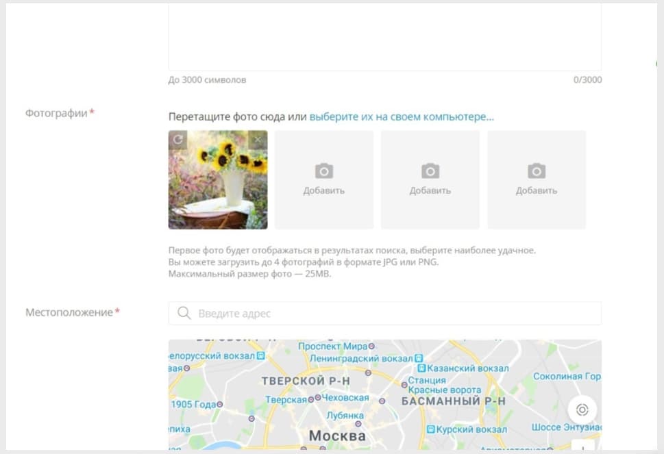This screenshot has height=454, width=664.
Task: Click Лубянка metro station on map
Action: point(345,416)
